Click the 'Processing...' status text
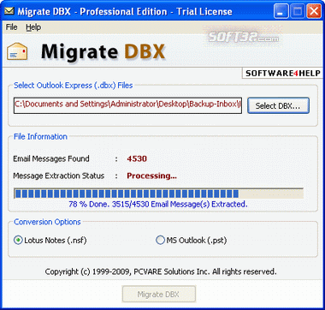This screenshot has height=310, width=325. tap(151, 176)
